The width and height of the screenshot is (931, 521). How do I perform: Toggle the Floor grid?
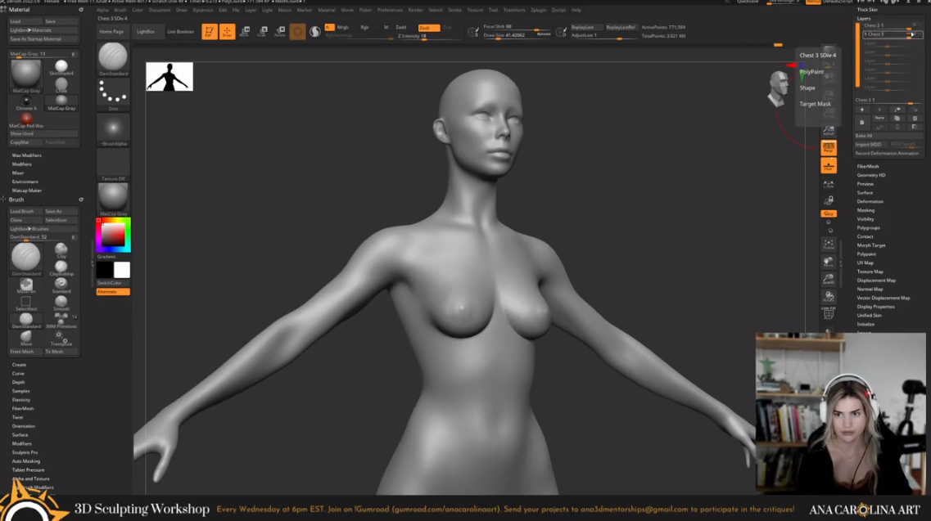click(x=829, y=165)
